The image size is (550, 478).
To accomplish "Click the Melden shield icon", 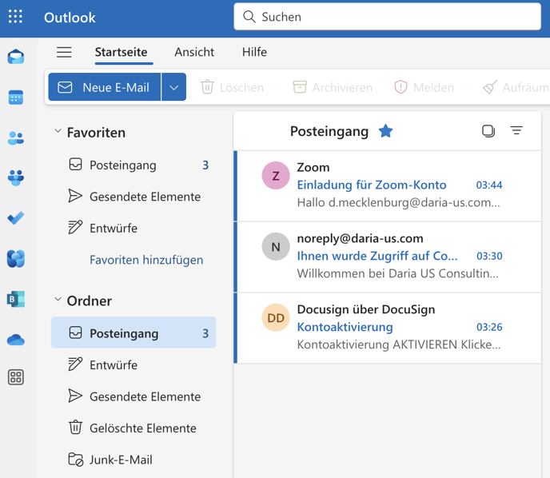I will click(401, 87).
